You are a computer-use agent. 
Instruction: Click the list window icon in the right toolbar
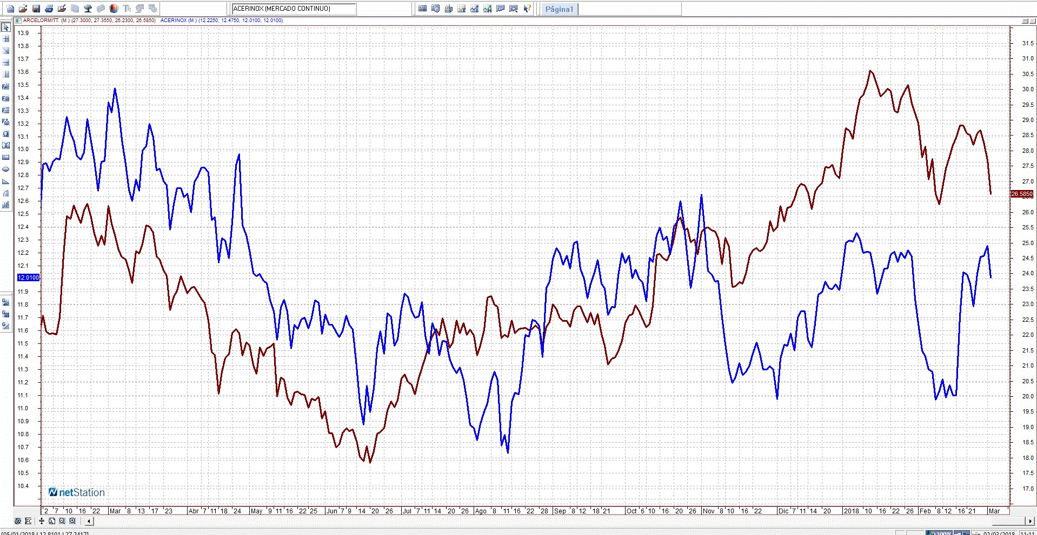[x=423, y=9]
